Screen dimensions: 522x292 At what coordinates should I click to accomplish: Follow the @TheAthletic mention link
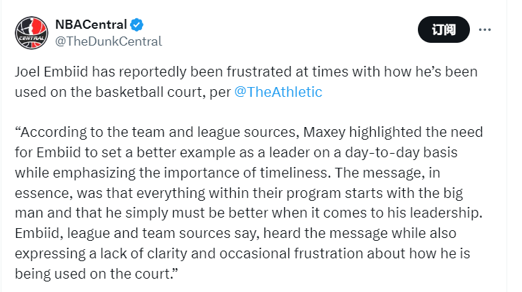click(x=278, y=92)
